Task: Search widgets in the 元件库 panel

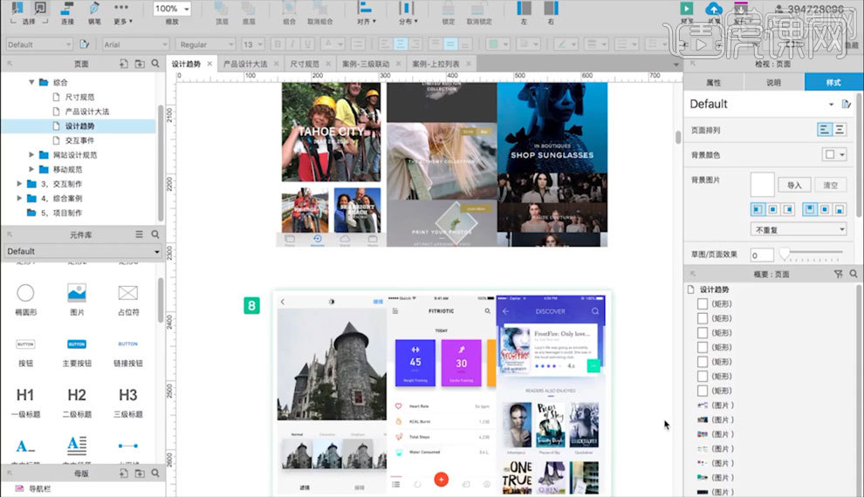Action: [155, 235]
